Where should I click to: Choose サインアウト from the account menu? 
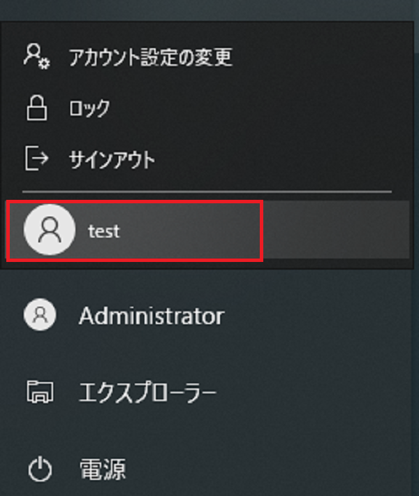point(112,159)
